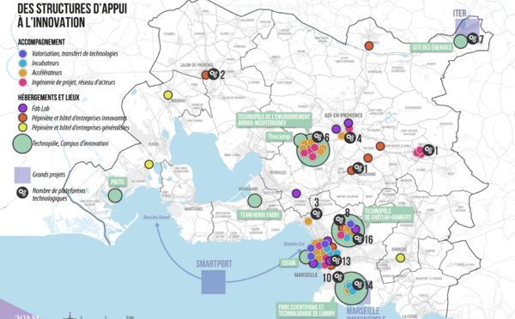Screen dimensions: 515x319
Task: Select the PIICTO green circle marker
Action: [115, 196]
